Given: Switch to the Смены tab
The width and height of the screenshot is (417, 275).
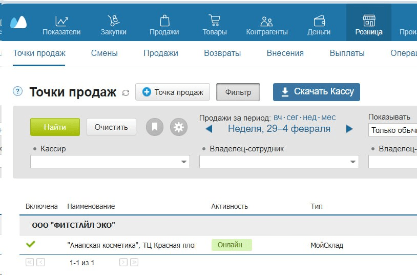Looking at the screenshot, I should pos(104,53).
